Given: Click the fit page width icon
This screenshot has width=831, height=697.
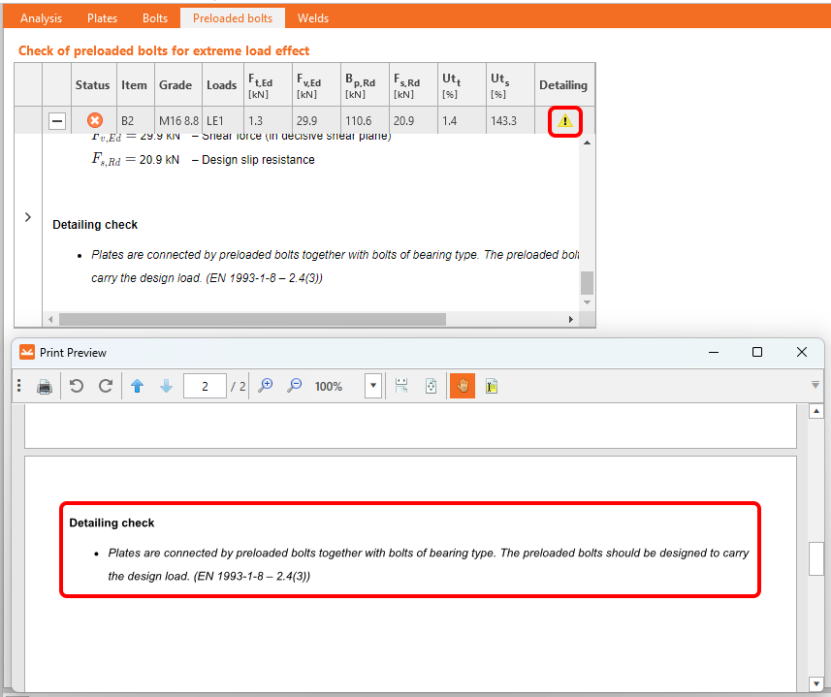Looking at the screenshot, I should pos(401,386).
